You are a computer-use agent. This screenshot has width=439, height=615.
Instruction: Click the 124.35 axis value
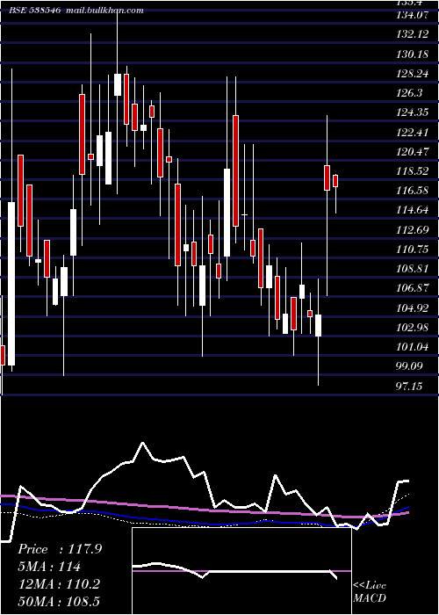click(x=412, y=112)
